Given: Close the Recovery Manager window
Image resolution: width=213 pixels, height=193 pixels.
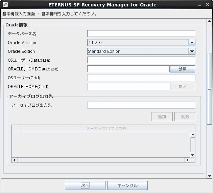Looking at the screenshot, I should [x=208, y=5].
